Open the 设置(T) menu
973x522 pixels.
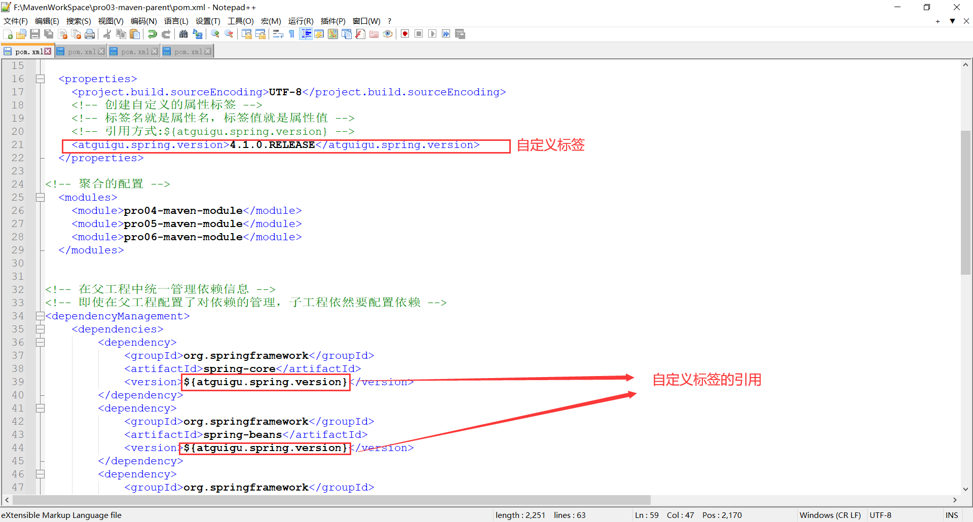tap(208, 21)
